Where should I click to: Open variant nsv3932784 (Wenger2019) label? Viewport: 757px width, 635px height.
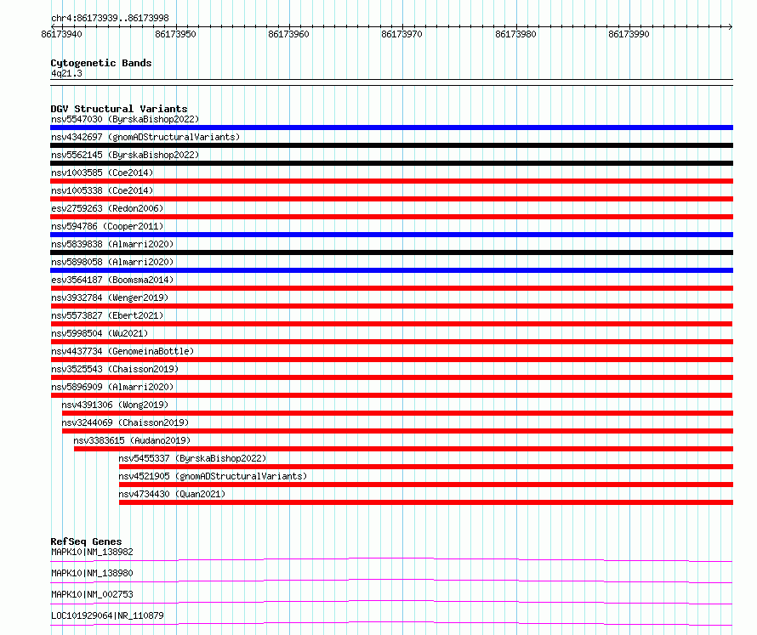(x=110, y=298)
